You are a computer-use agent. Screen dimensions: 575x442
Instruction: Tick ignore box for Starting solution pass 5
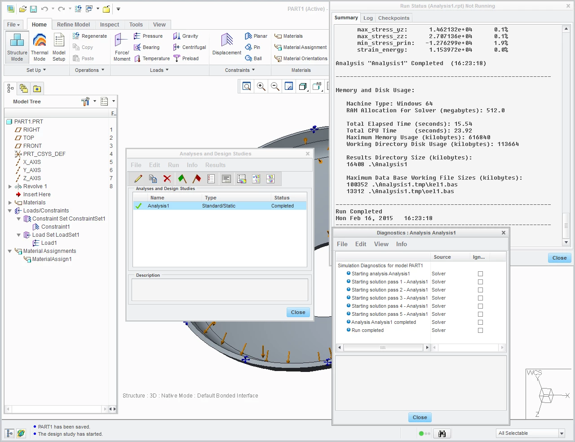click(x=480, y=314)
